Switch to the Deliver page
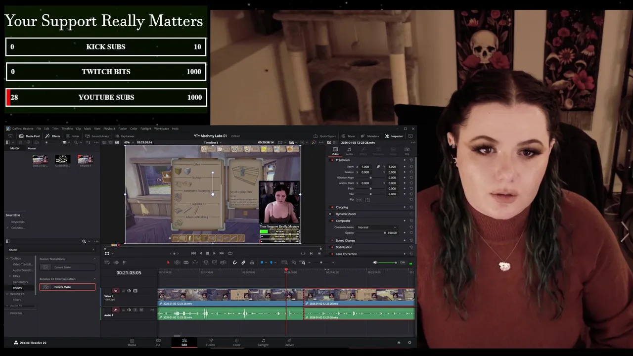The height and width of the screenshot is (356, 633). 289,342
